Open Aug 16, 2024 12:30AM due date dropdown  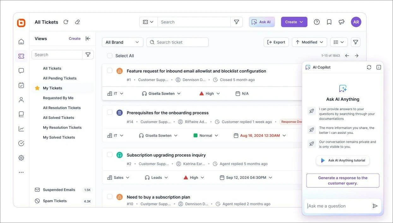[x=260, y=135]
